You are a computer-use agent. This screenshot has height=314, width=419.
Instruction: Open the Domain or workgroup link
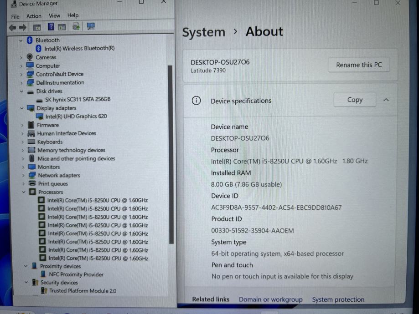click(x=271, y=299)
